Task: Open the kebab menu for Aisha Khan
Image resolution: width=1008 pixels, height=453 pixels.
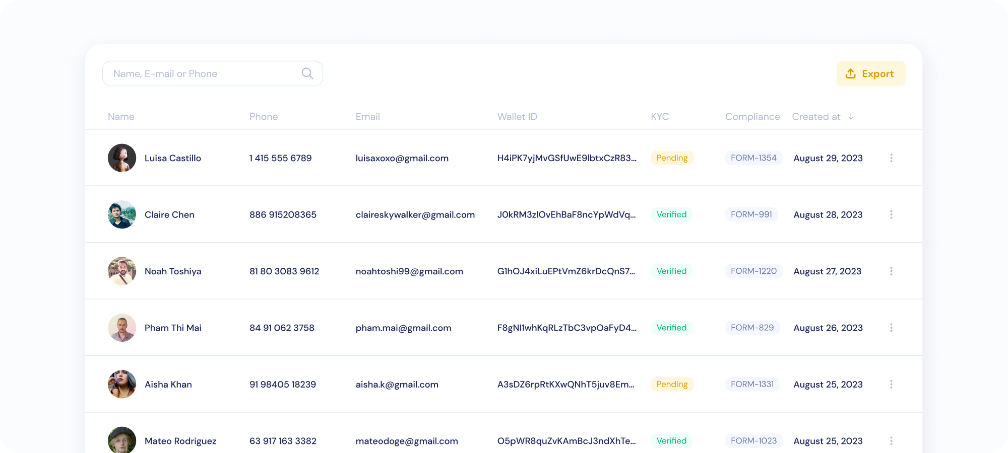Action: [891, 385]
